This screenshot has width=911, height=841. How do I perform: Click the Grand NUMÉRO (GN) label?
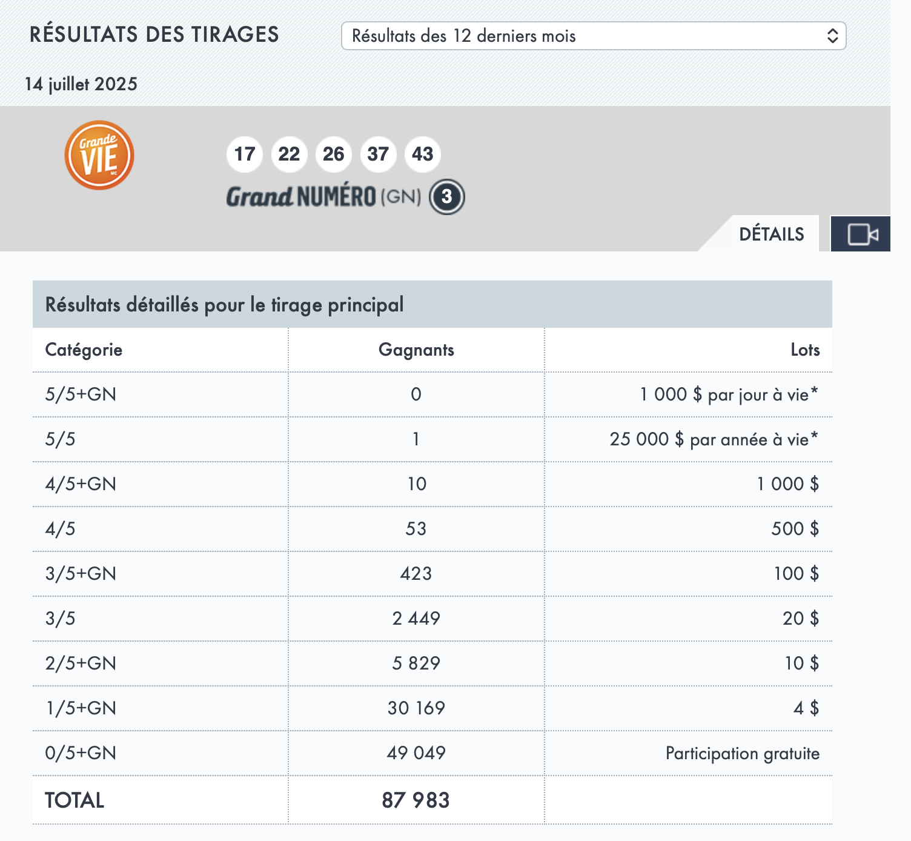tap(323, 197)
